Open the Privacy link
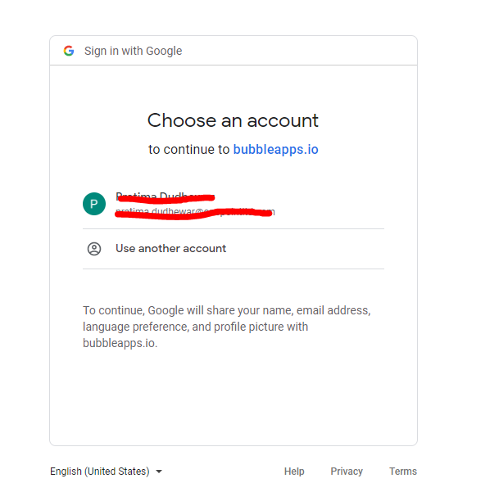499x483 pixels. 347,472
